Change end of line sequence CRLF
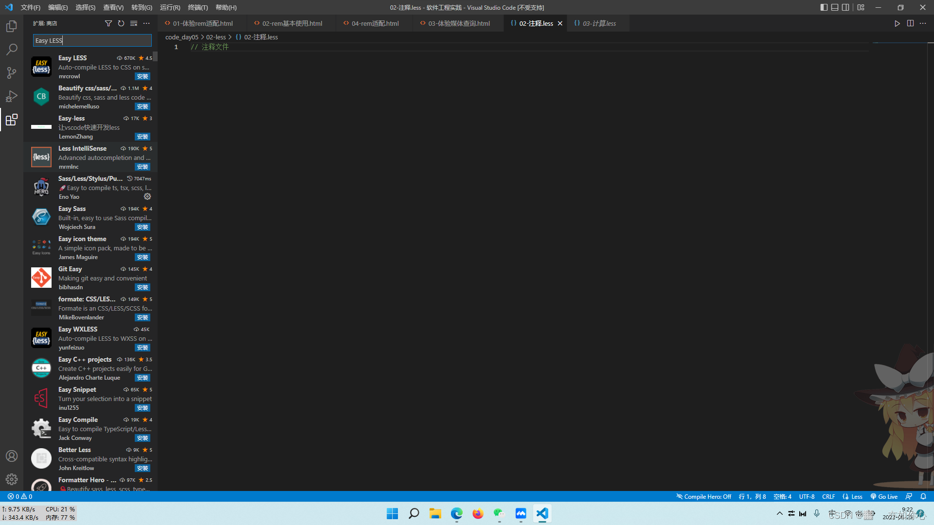 828,496
